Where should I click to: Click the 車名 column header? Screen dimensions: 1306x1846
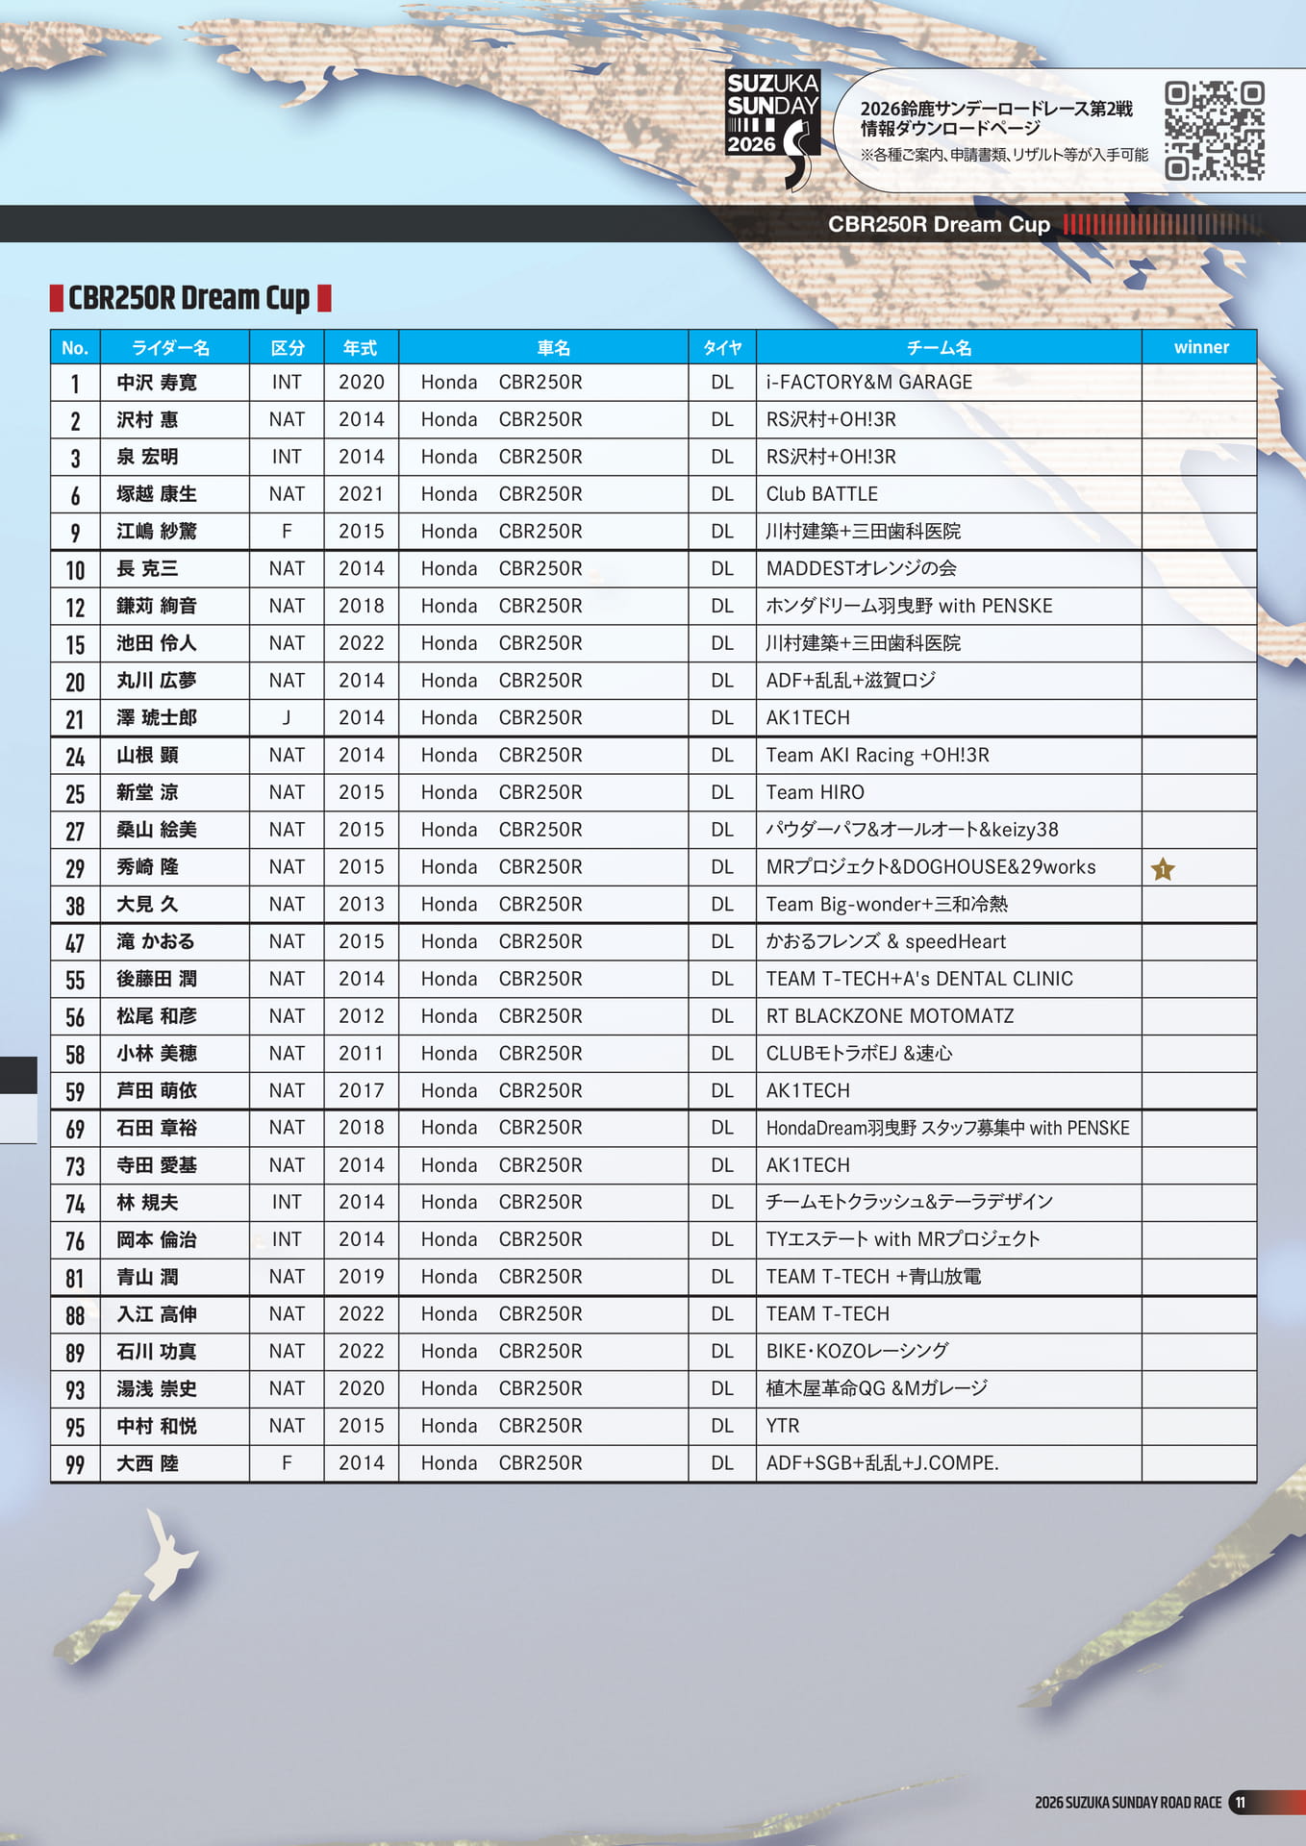[553, 348]
